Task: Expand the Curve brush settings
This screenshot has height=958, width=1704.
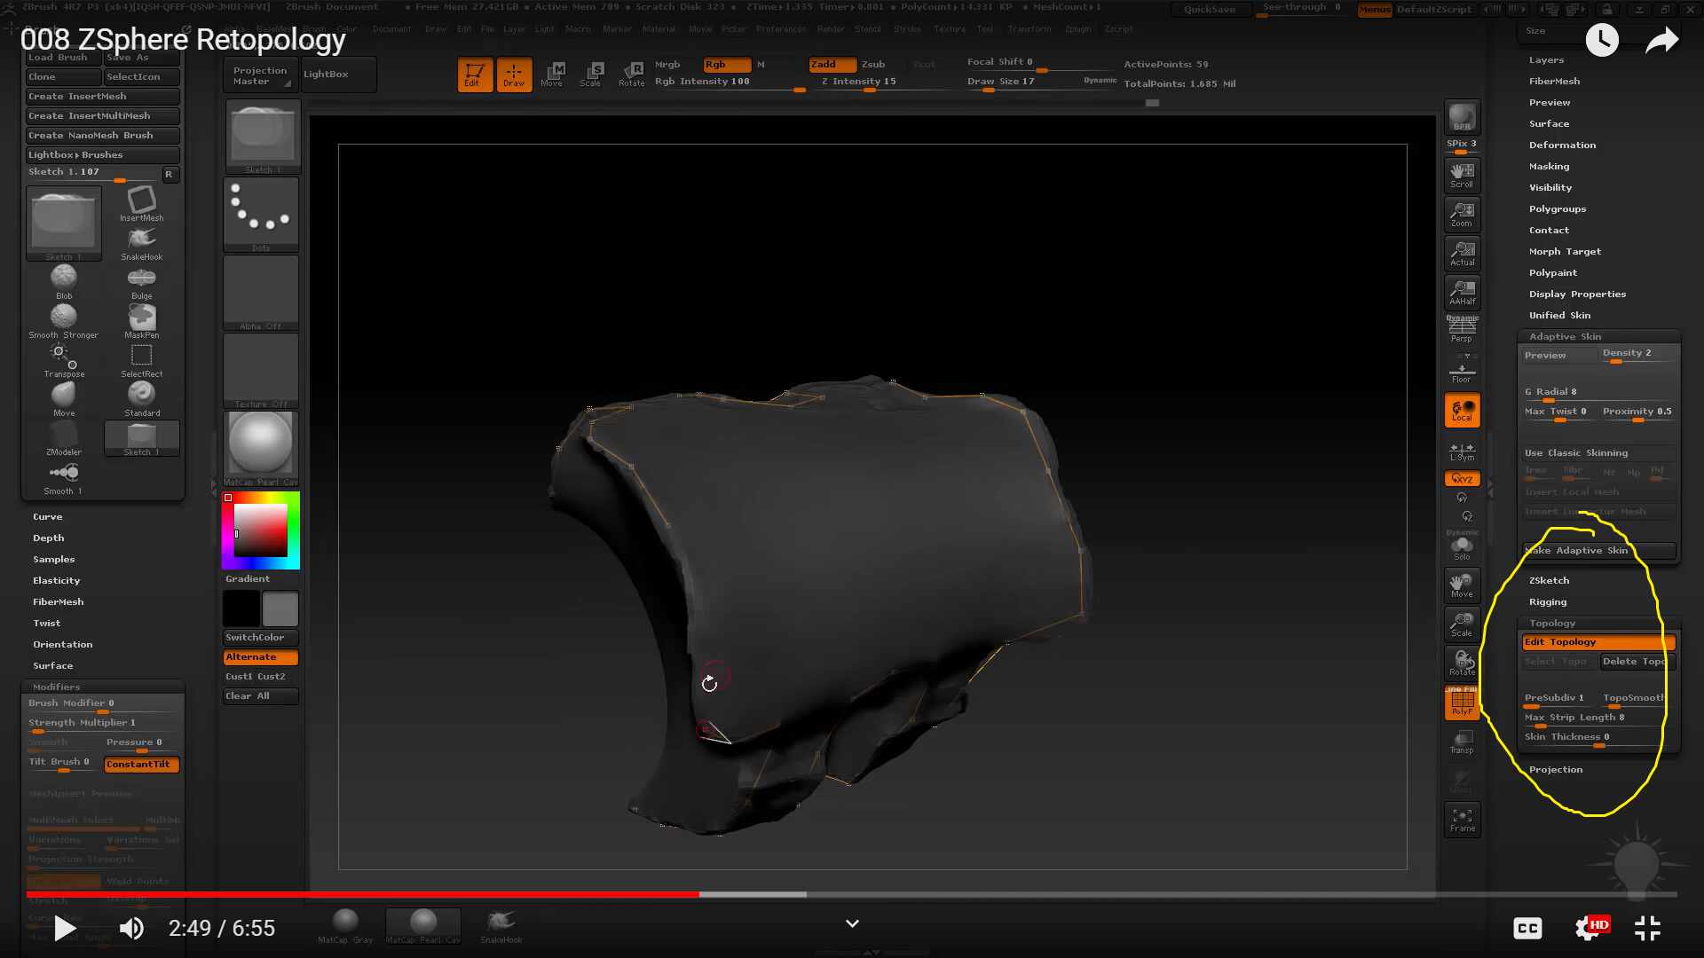Action: 48,516
